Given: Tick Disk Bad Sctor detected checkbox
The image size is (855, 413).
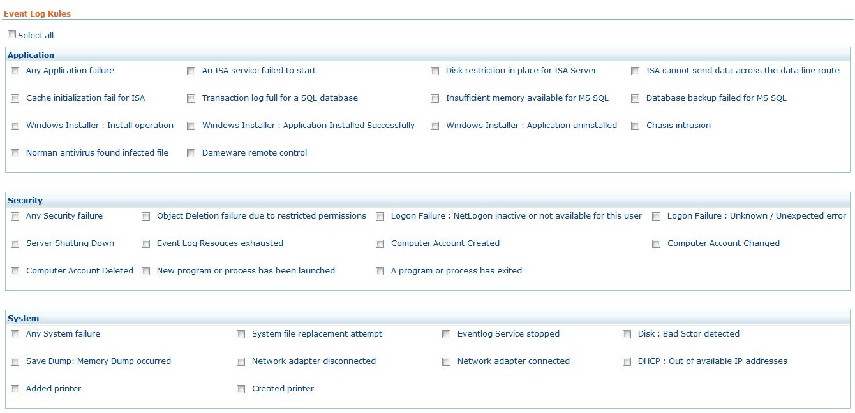Looking at the screenshot, I should click(627, 335).
